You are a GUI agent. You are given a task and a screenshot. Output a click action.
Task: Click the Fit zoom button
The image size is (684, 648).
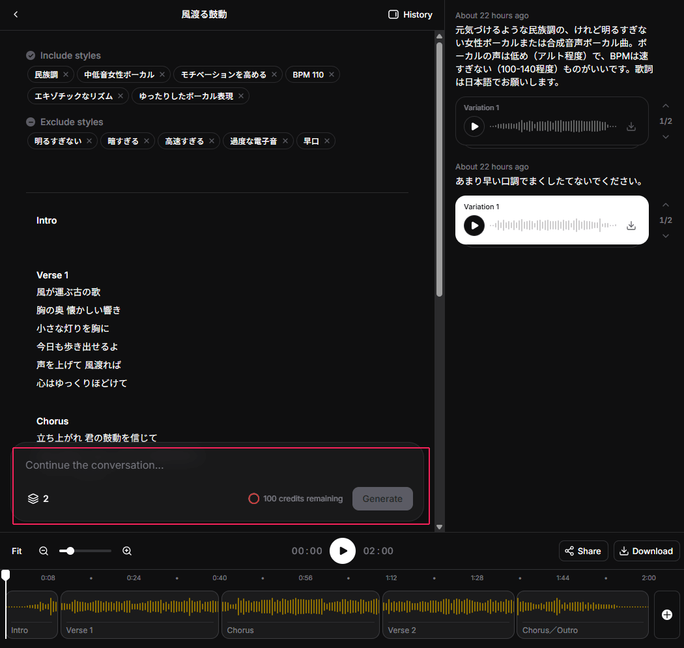click(x=16, y=551)
